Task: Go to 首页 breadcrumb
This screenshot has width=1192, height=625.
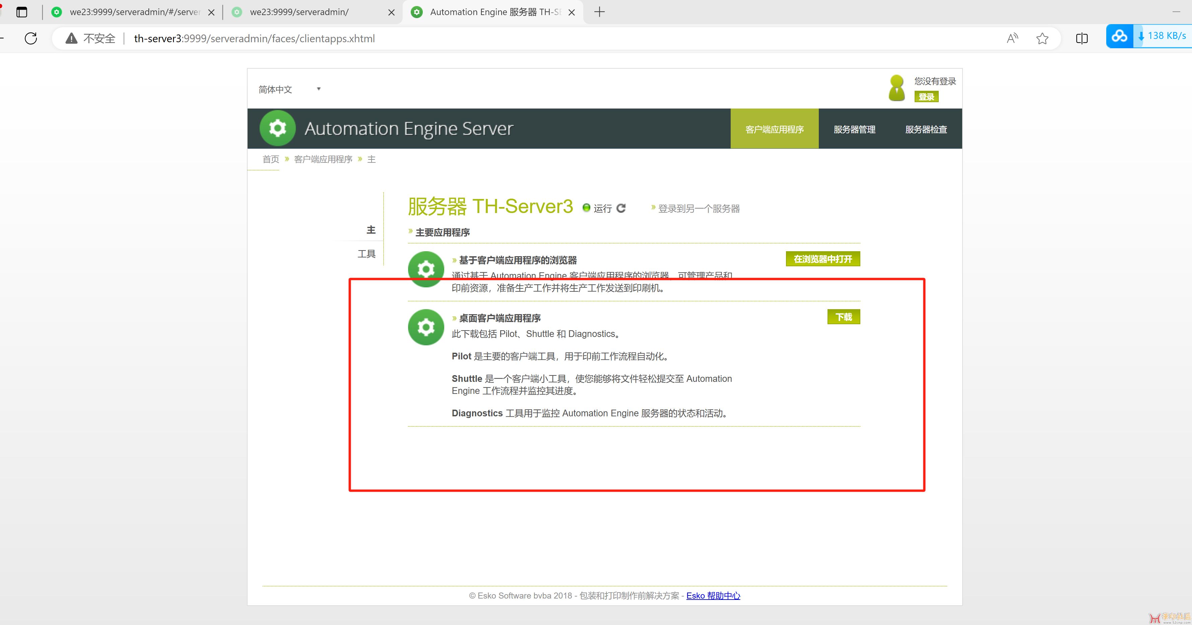Action: tap(271, 159)
